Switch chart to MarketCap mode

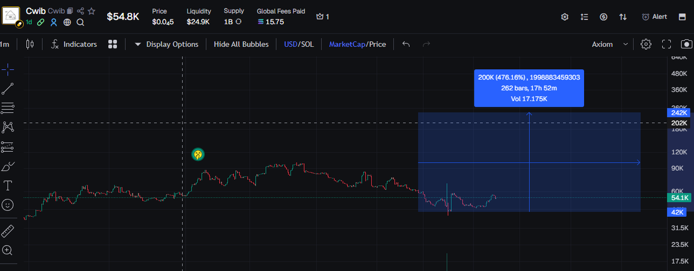[347, 44]
